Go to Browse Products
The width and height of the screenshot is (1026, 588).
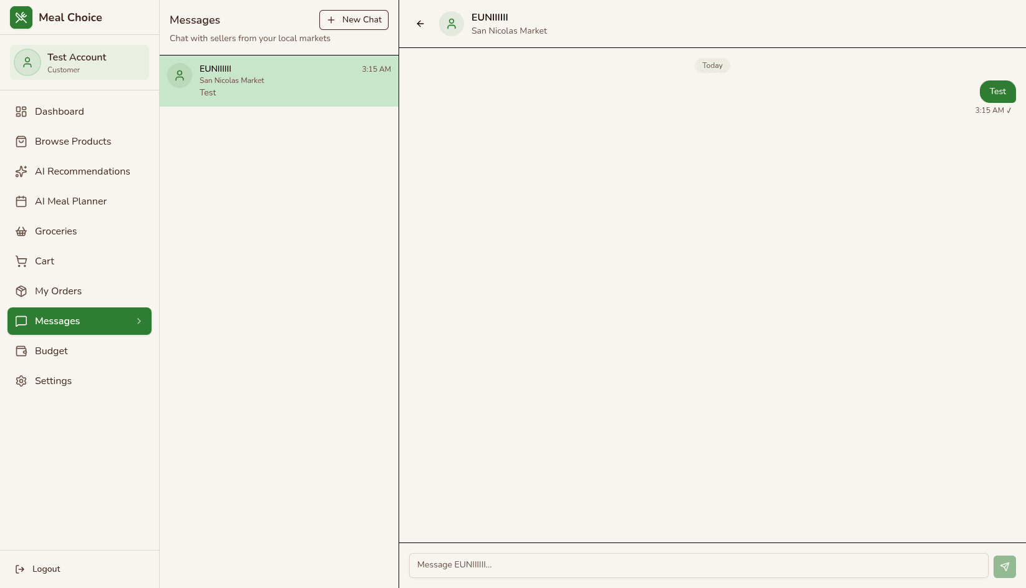73,142
